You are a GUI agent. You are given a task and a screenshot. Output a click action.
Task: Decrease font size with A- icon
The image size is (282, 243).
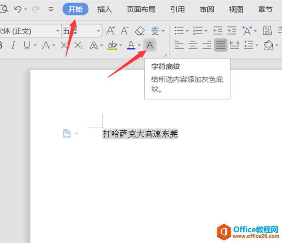[125, 31]
